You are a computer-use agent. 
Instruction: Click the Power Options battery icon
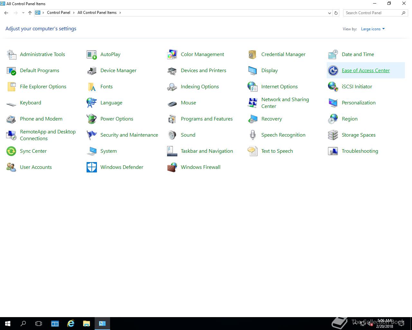click(x=92, y=119)
